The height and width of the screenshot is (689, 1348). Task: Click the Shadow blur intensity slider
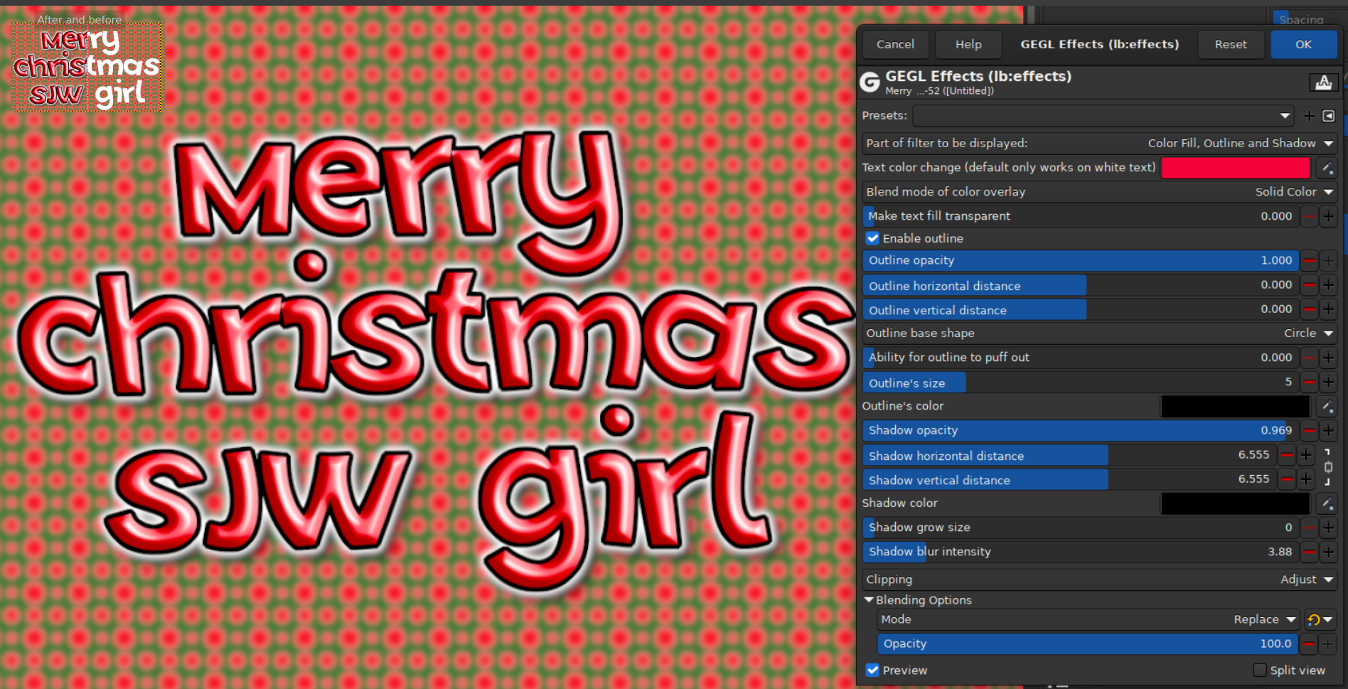coord(1081,552)
